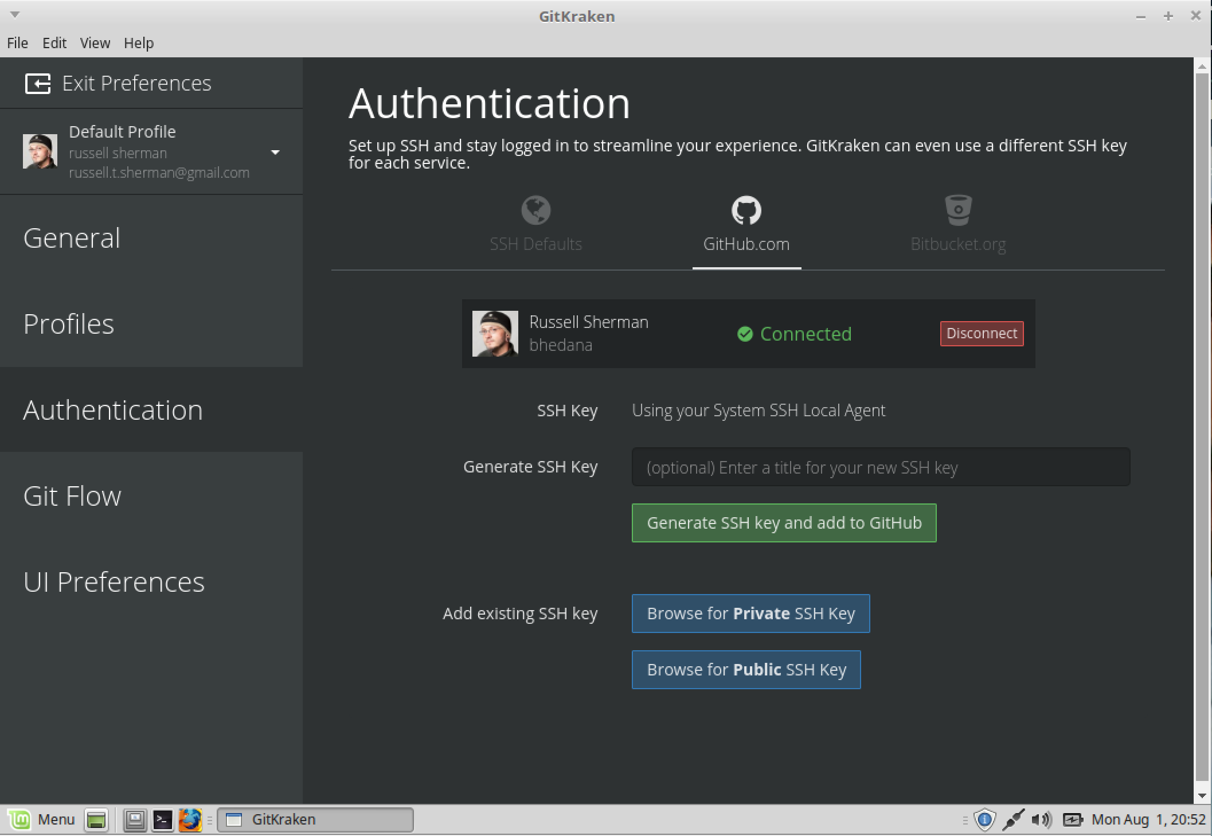The image size is (1212, 836).
Task: Click Exit Preferences text
Action: coord(136,84)
